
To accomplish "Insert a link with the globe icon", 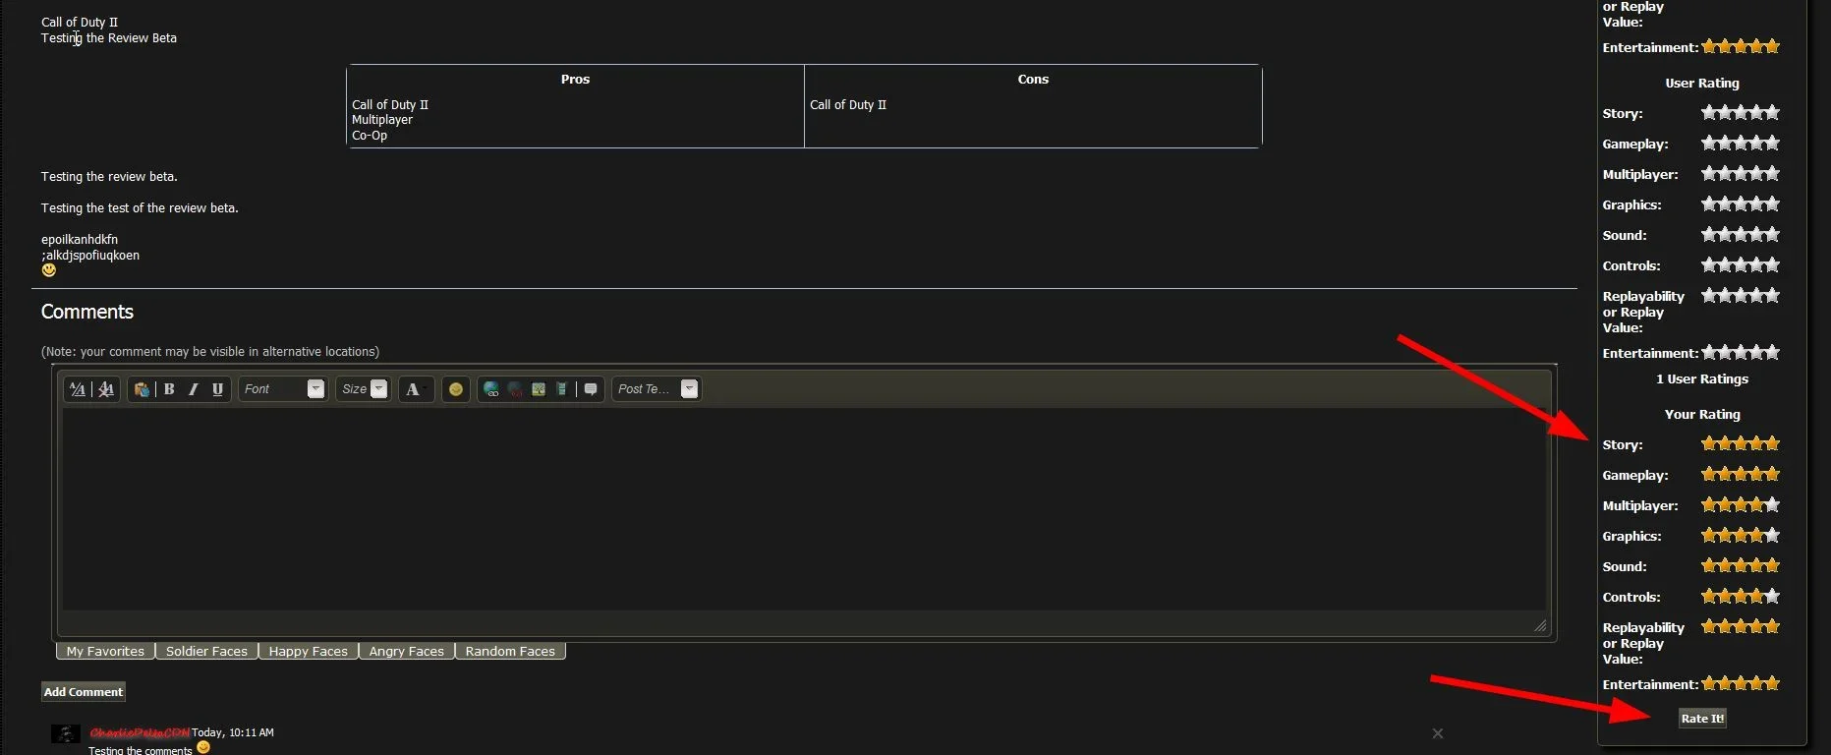I will [x=491, y=389].
